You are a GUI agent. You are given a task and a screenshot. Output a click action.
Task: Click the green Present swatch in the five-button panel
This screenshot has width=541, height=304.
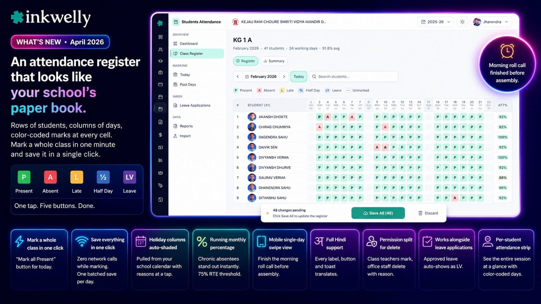tap(24, 177)
